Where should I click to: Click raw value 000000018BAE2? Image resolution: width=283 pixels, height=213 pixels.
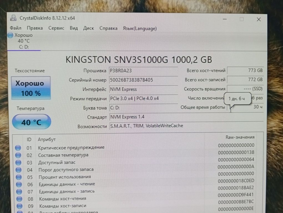236,188
